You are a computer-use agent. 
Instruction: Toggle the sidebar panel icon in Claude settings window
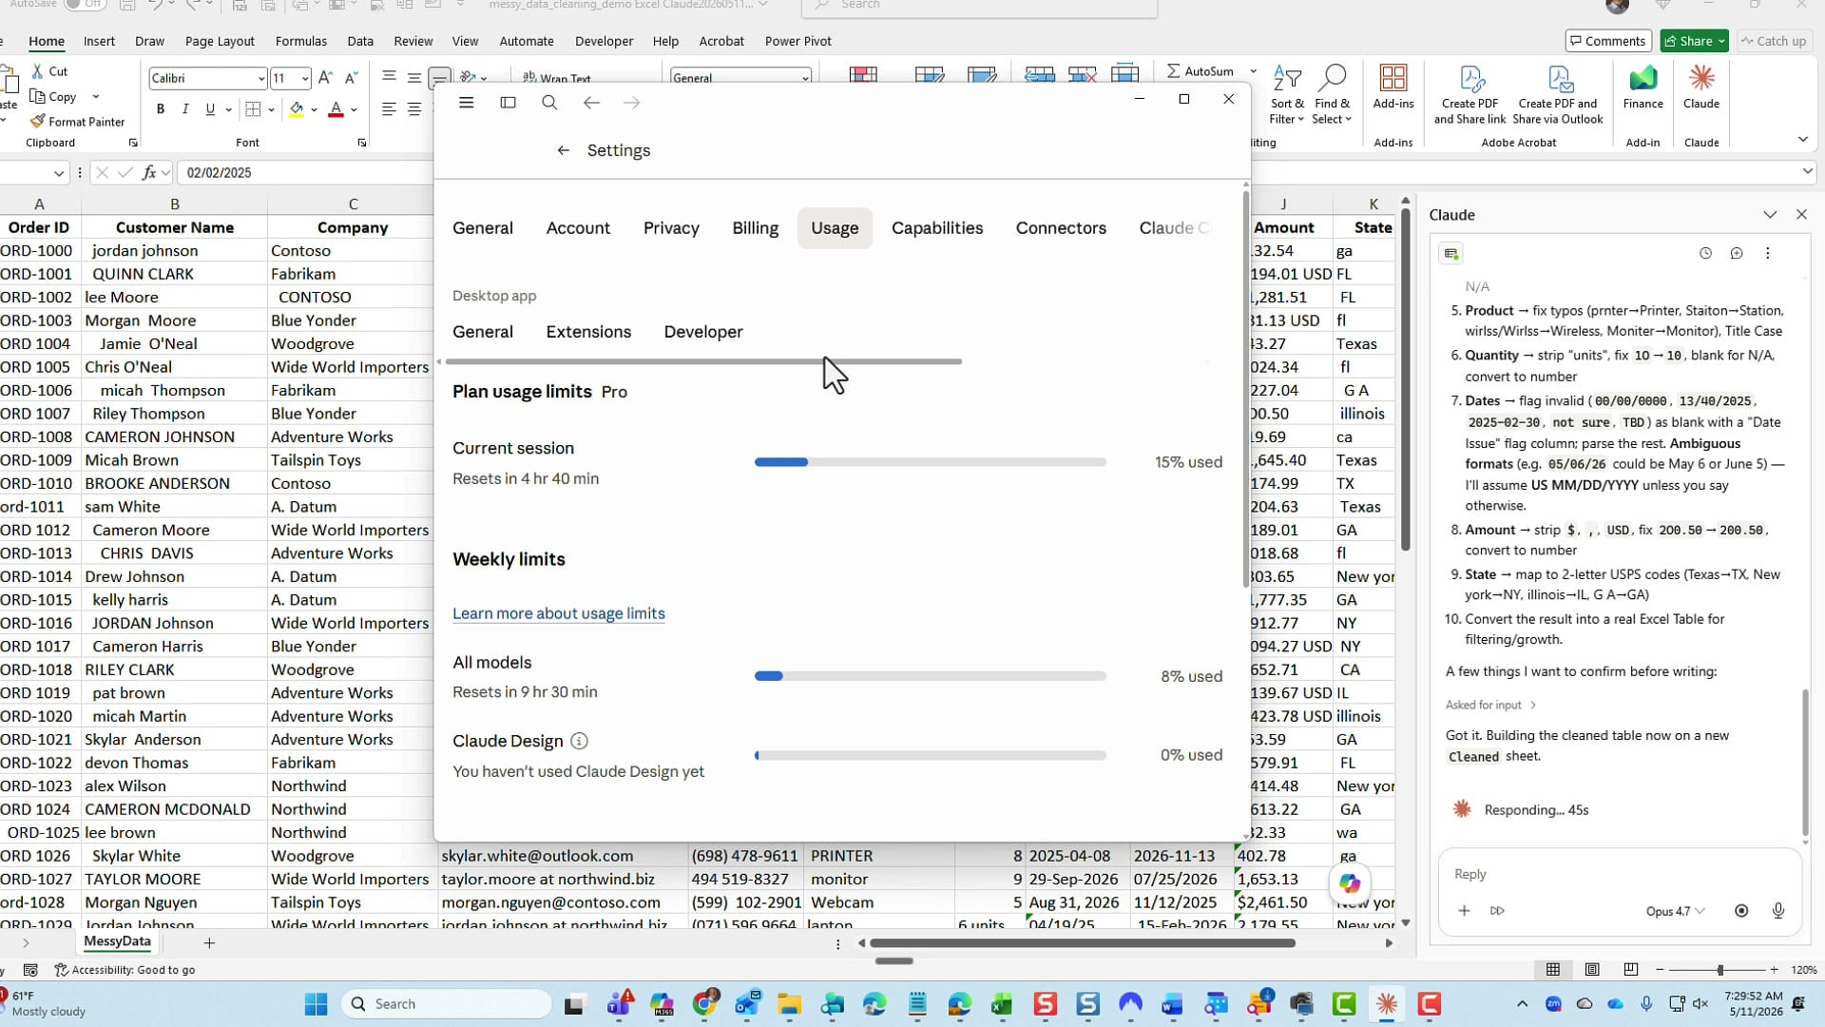tap(508, 103)
